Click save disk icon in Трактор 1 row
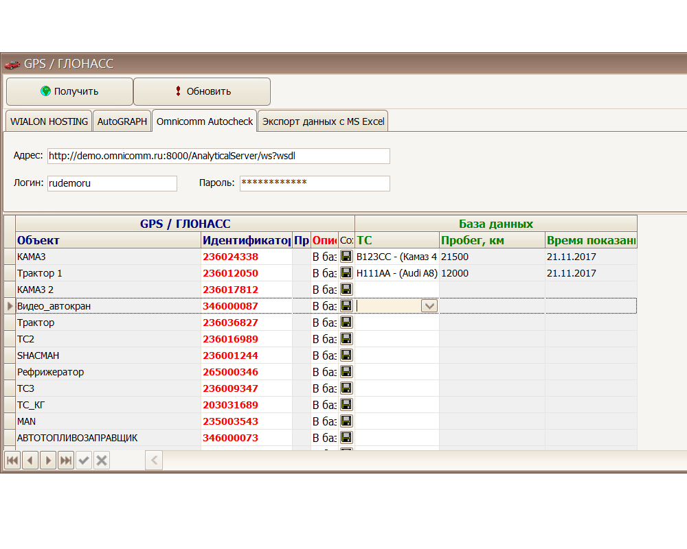The width and height of the screenshot is (687, 549). (346, 272)
